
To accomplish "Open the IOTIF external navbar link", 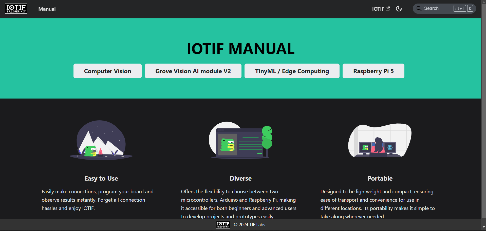I will [x=378, y=9].
